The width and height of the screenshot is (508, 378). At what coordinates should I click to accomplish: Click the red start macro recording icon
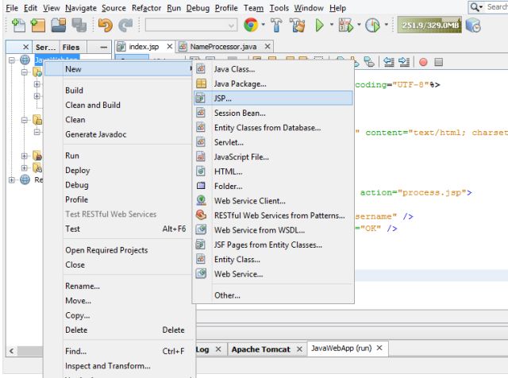click(x=423, y=62)
